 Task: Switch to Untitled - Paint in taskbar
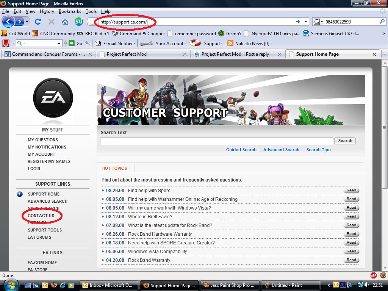(291, 285)
